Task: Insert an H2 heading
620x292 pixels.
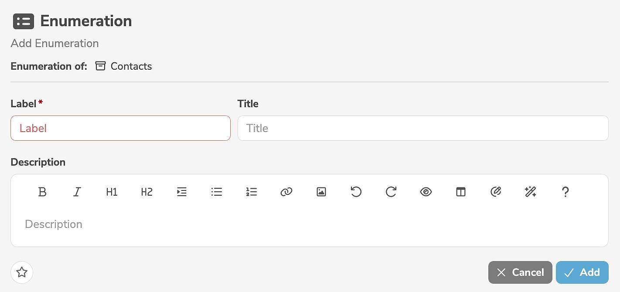Action: coord(147,192)
